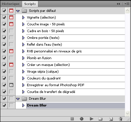This screenshot has width=131, height=122.
Task: Collapse the Scripts par défaut set
Action: (x=18, y=11)
